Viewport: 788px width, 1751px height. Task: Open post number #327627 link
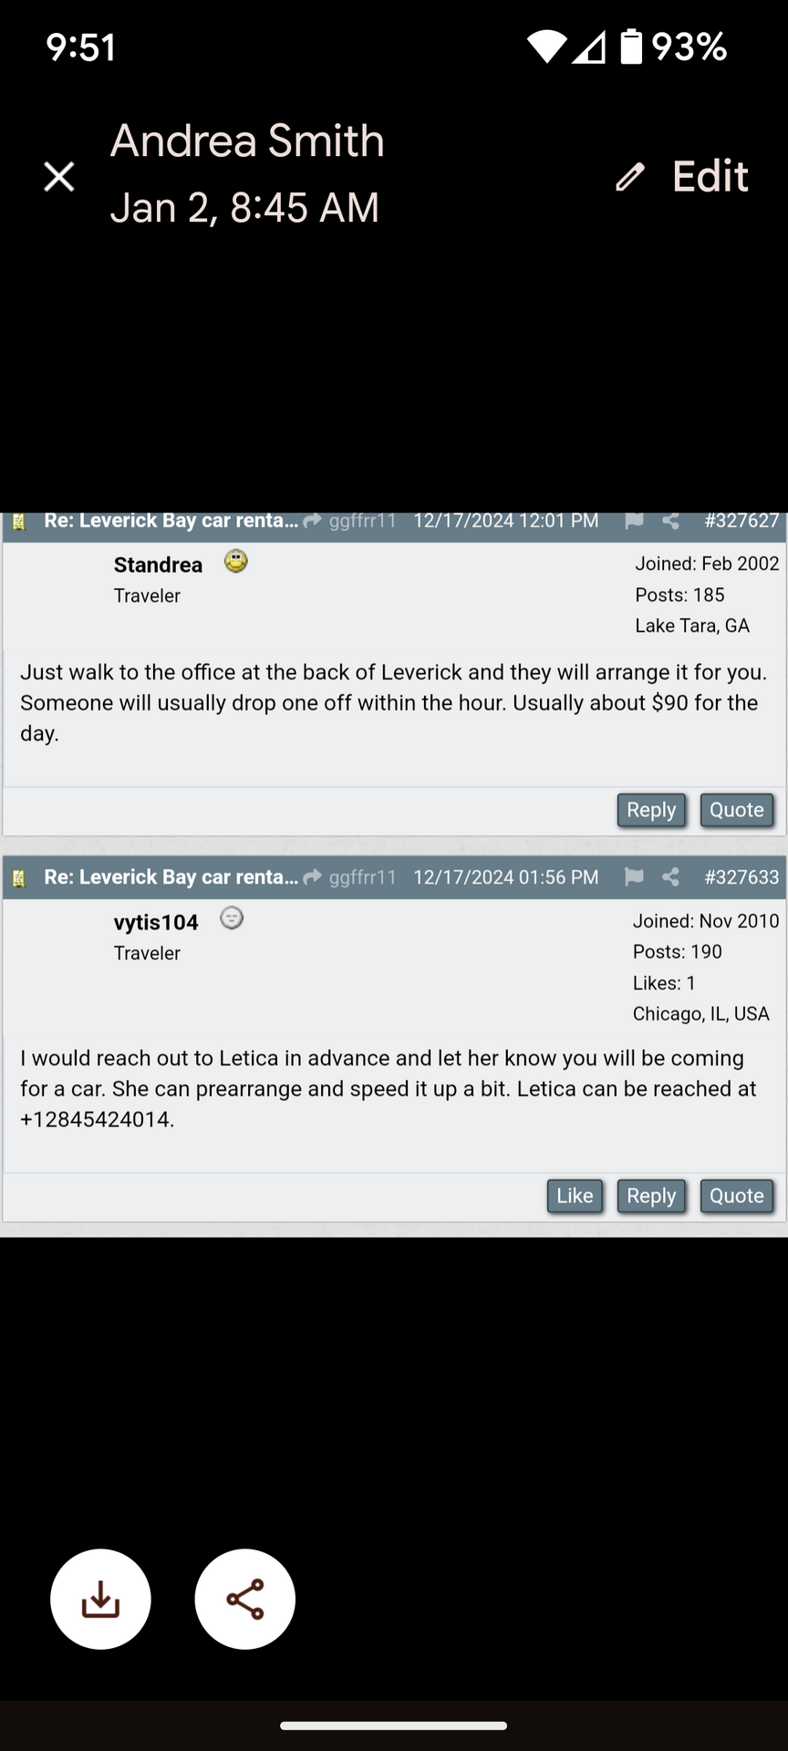pyautogui.click(x=741, y=521)
